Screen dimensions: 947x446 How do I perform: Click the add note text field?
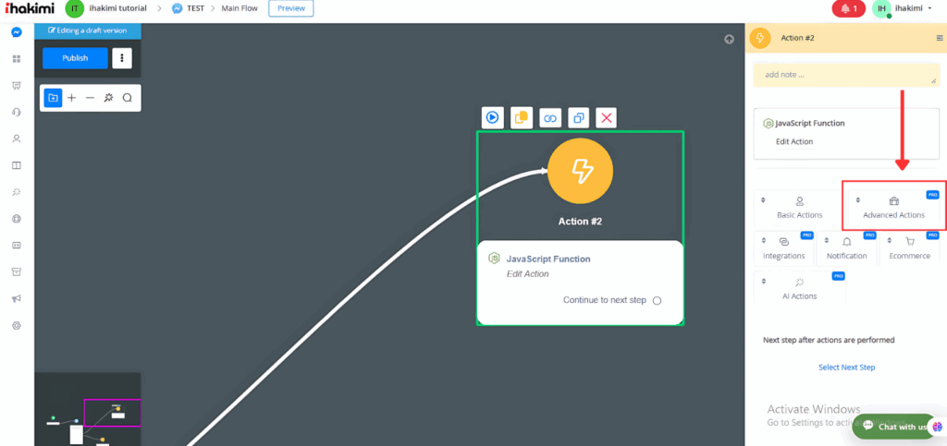pos(845,75)
